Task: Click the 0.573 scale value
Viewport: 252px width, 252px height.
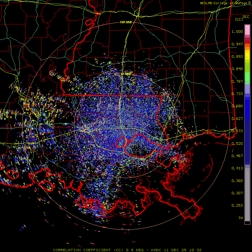Action: coord(237,131)
